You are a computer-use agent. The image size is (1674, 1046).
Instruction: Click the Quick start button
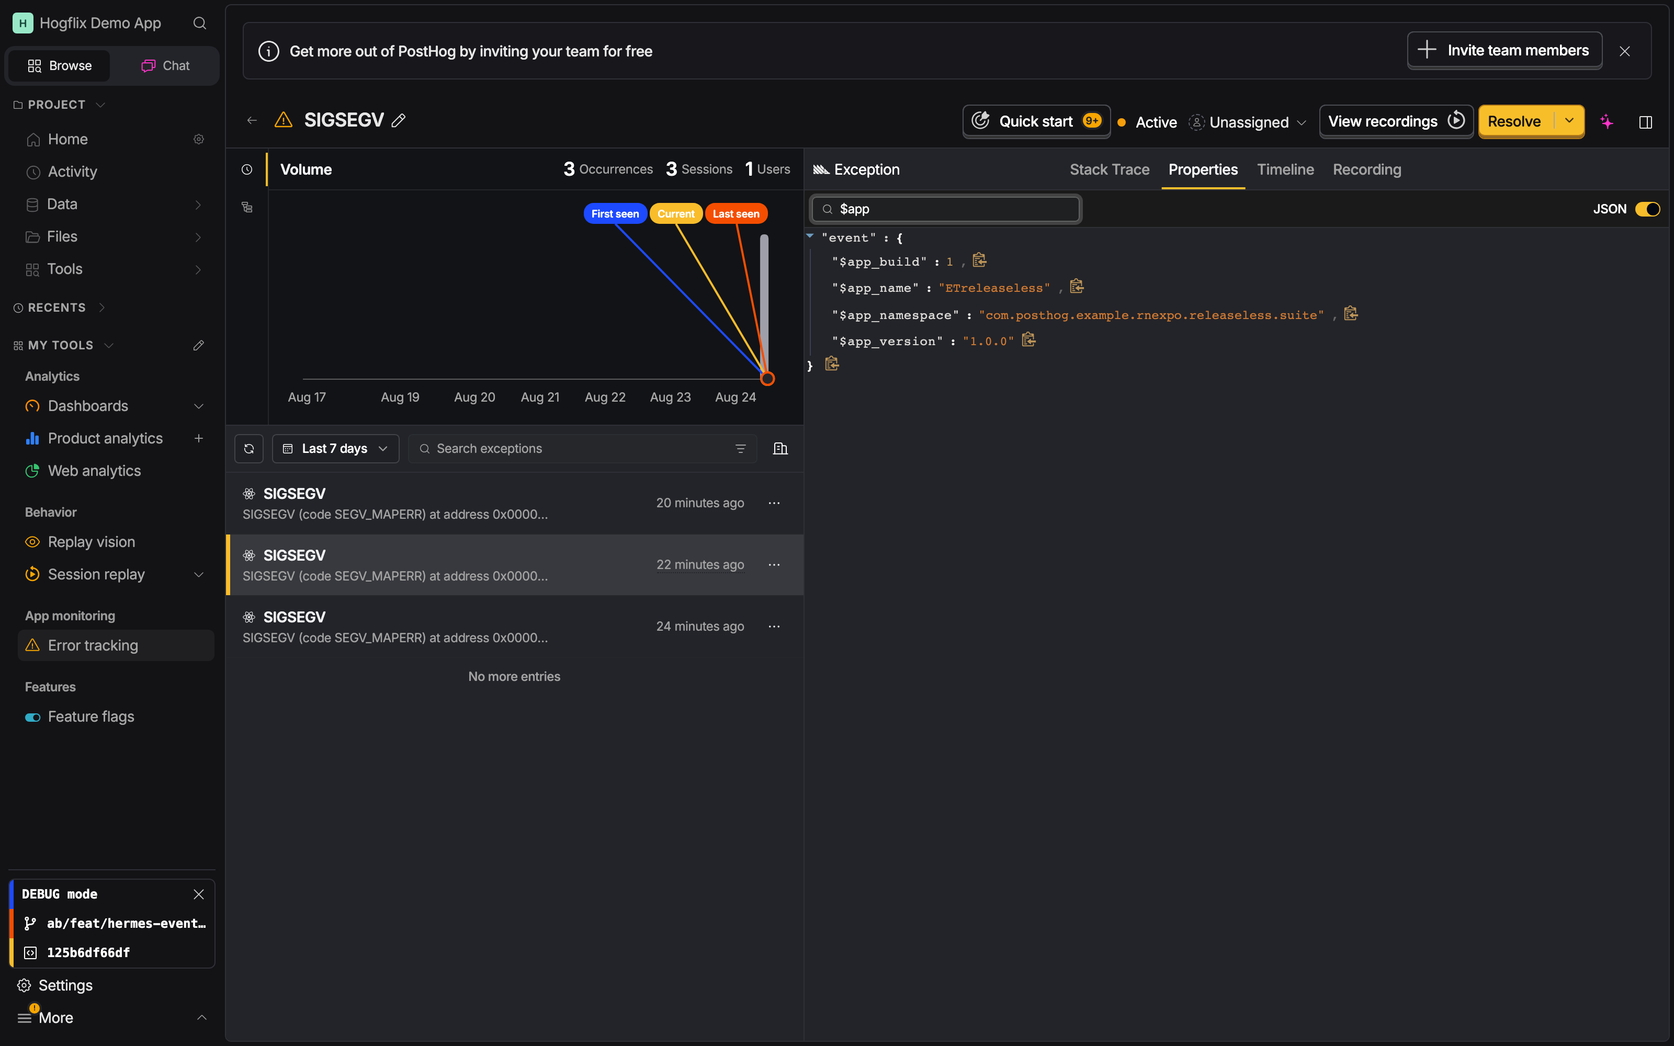pos(1036,121)
